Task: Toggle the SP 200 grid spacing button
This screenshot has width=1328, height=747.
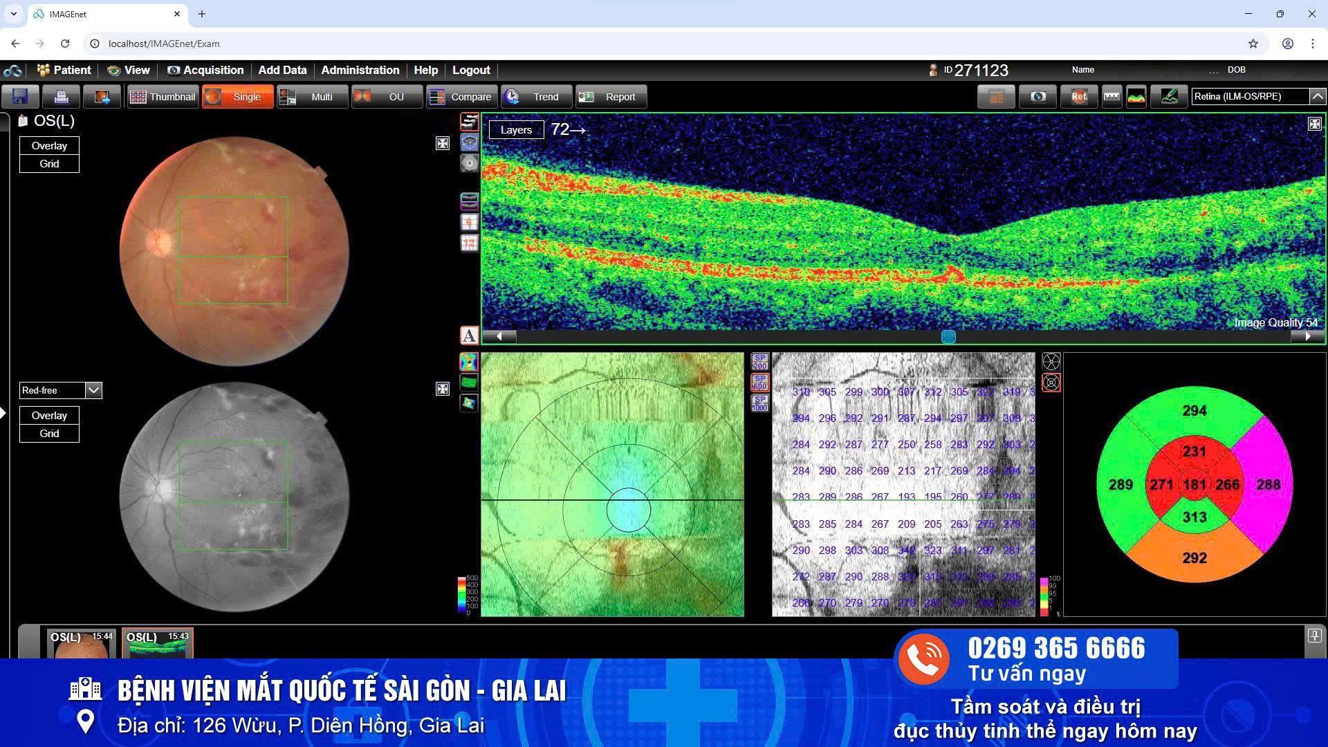Action: point(759,362)
